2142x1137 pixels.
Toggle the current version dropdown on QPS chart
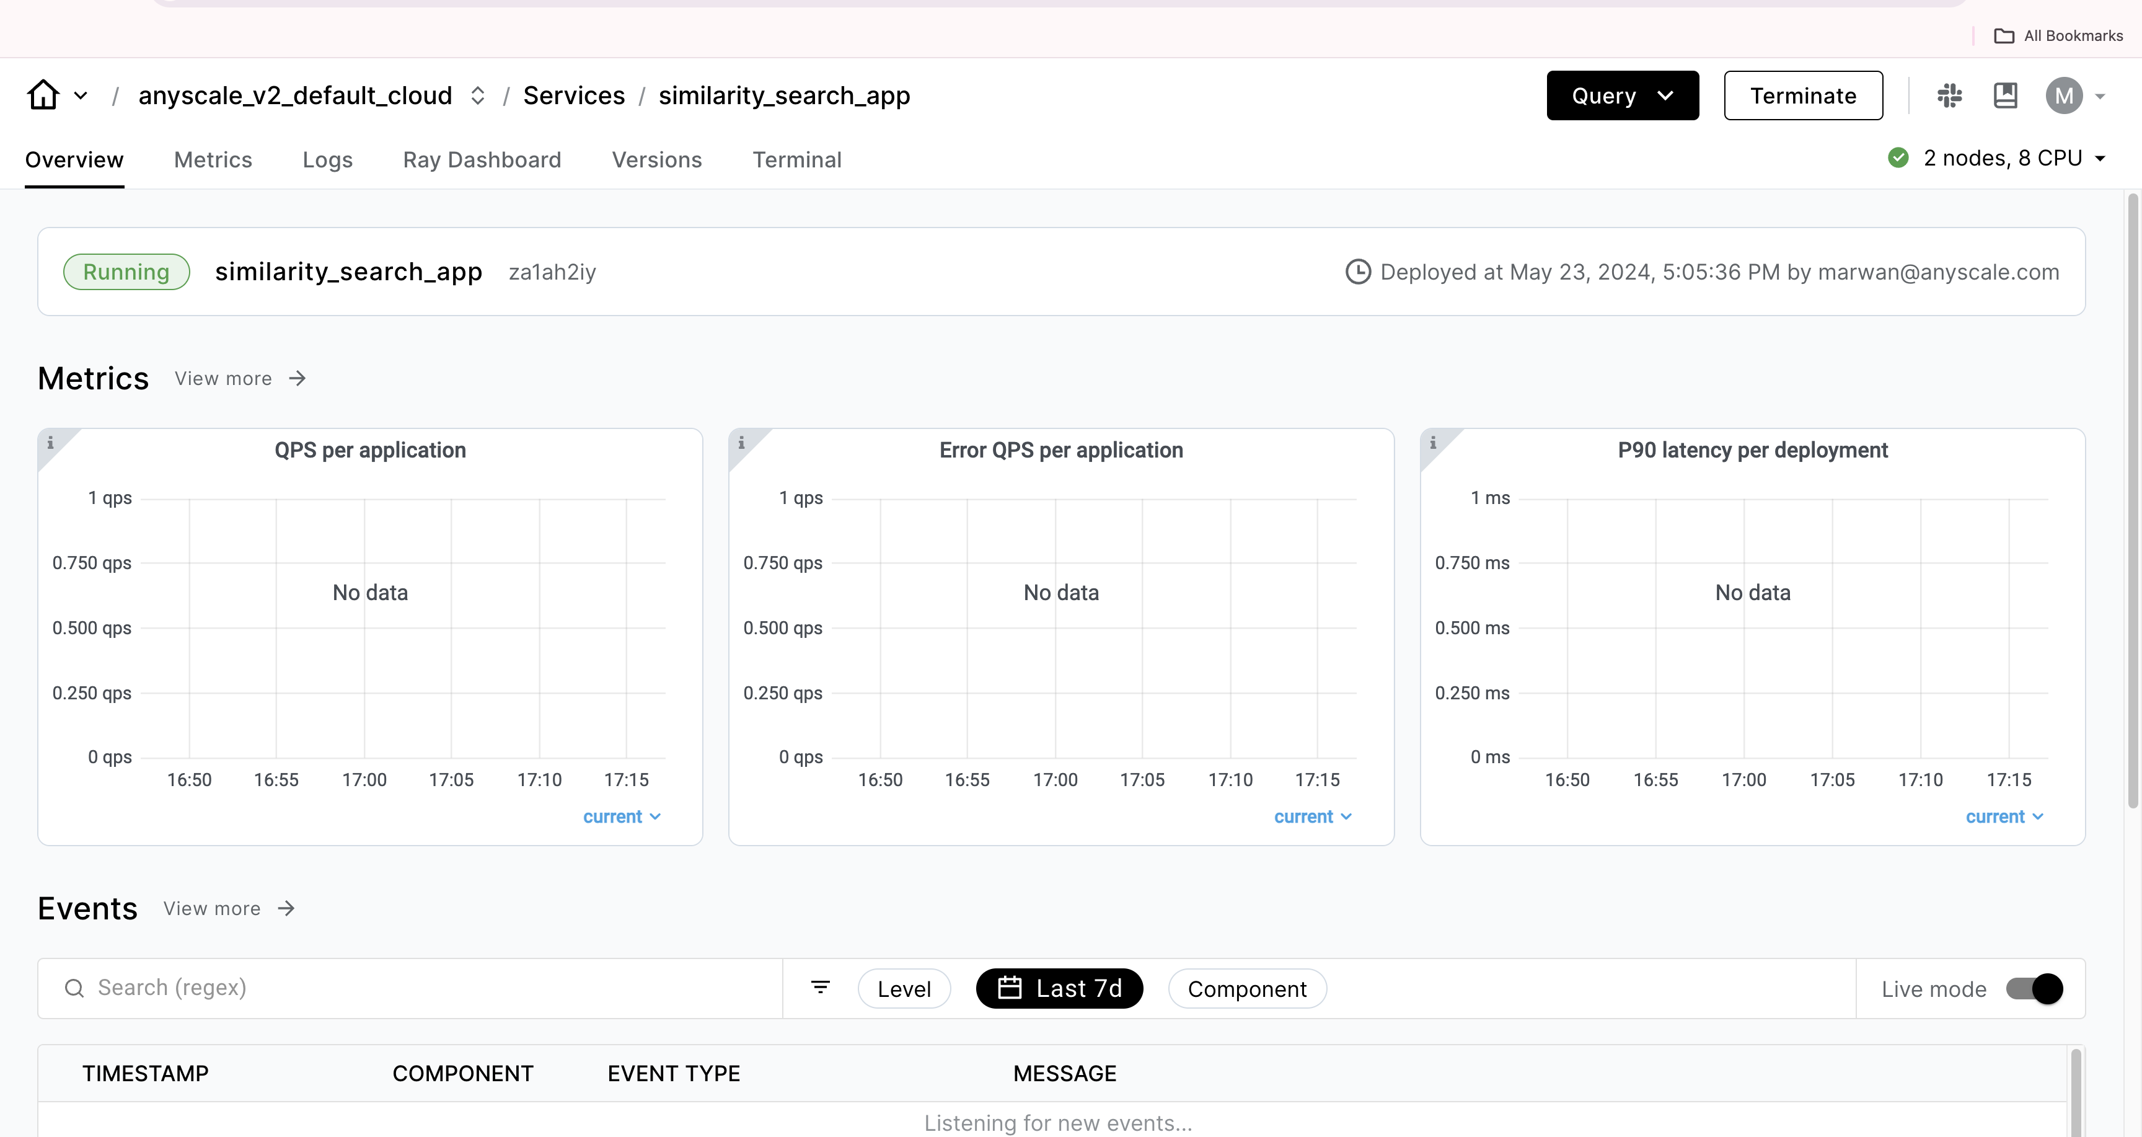point(620,815)
